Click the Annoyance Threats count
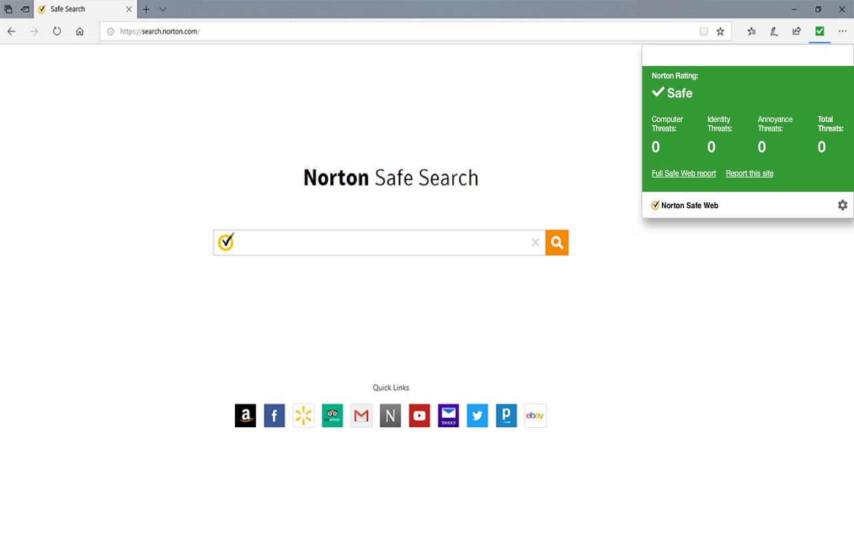The width and height of the screenshot is (854, 534). [762, 147]
